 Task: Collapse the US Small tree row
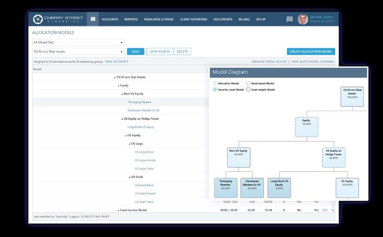click(130, 177)
